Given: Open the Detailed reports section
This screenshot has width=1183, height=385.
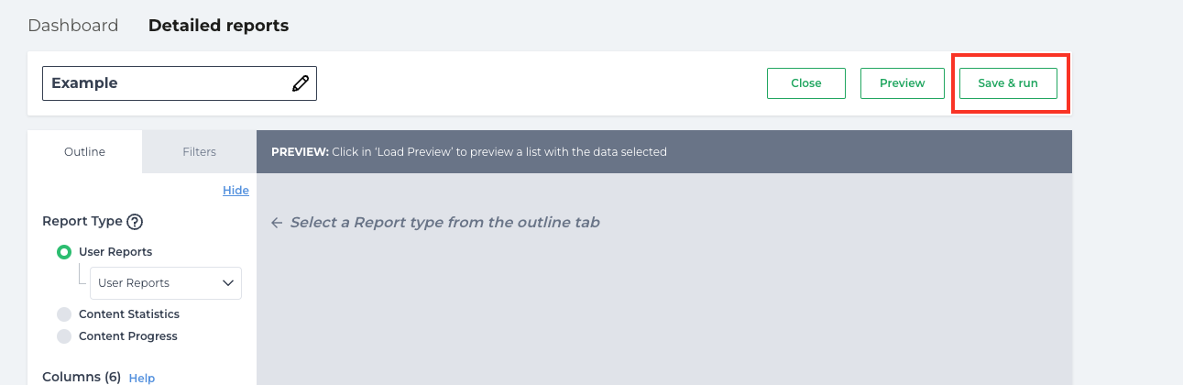Looking at the screenshot, I should 218,26.
